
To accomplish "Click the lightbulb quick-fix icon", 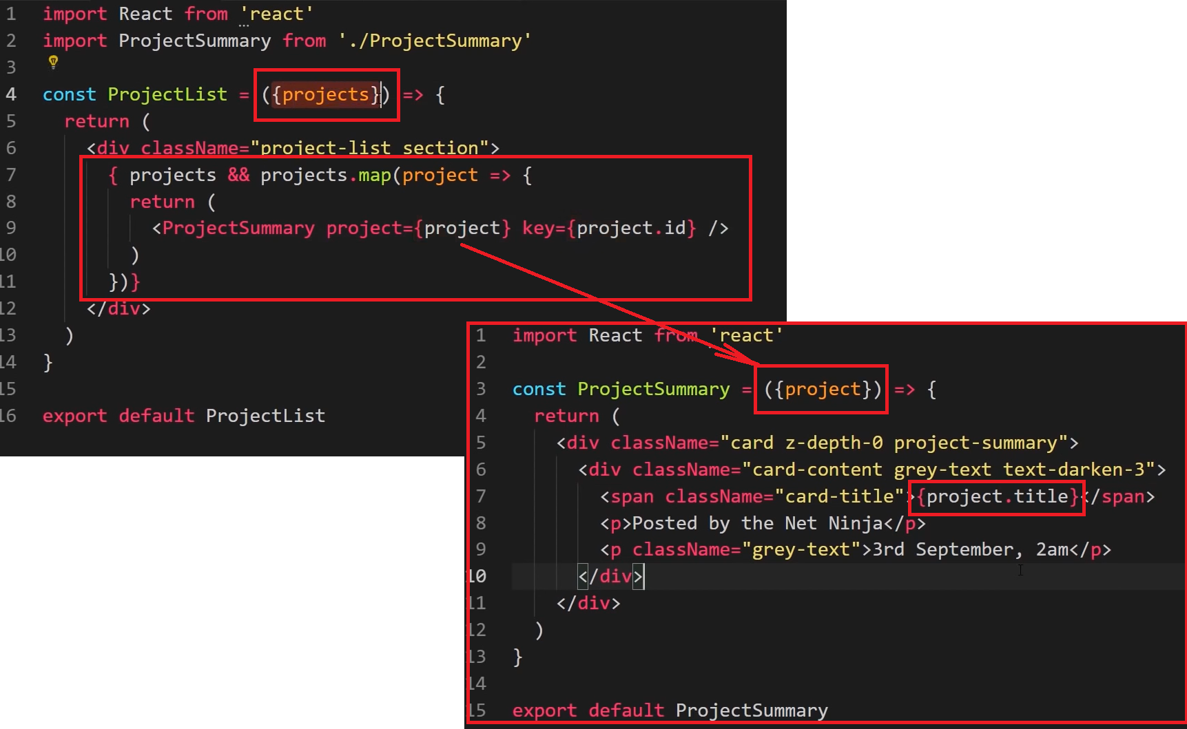I will click(53, 62).
